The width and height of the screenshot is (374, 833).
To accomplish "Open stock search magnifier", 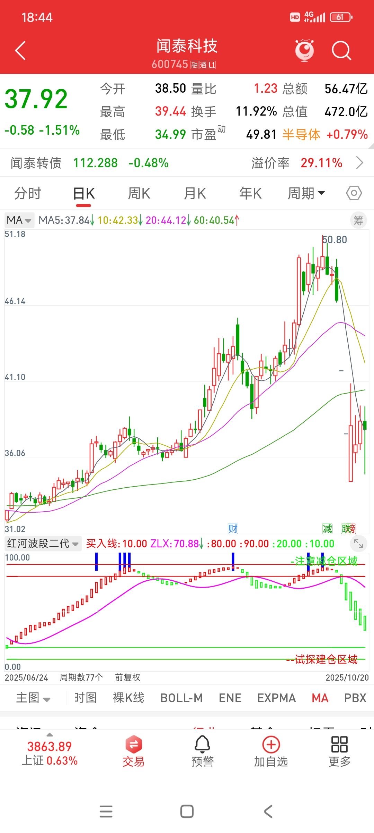I will pos(341,51).
